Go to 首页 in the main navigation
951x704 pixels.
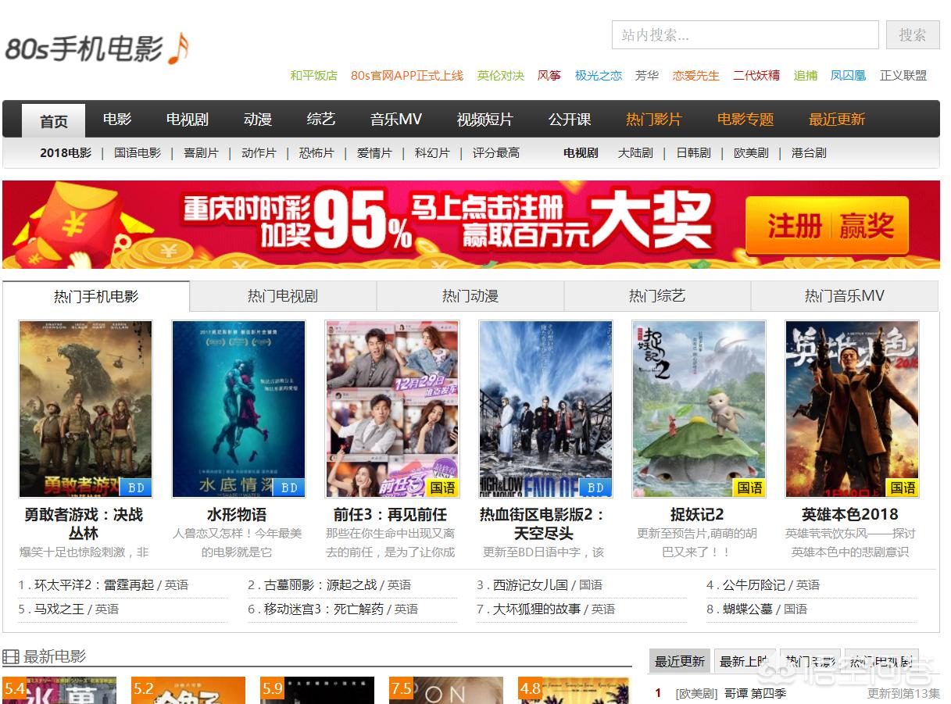[x=54, y=121]
